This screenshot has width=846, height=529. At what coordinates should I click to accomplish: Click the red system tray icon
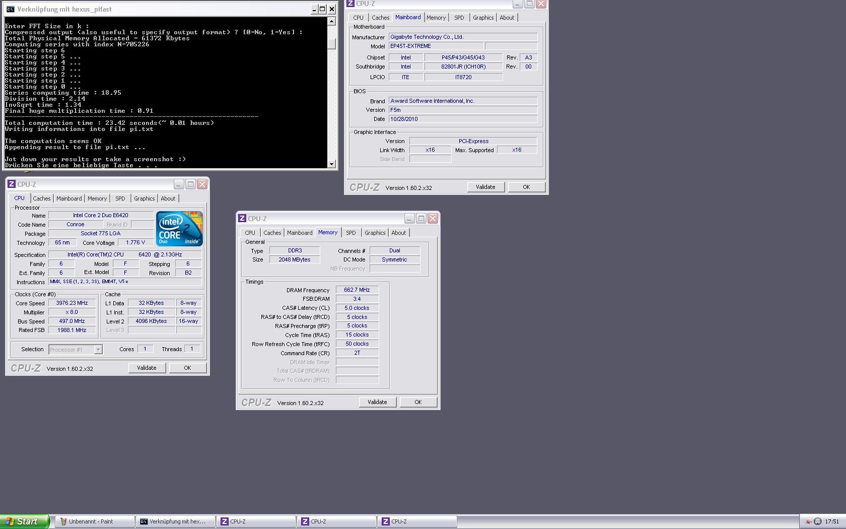point(808,521)
